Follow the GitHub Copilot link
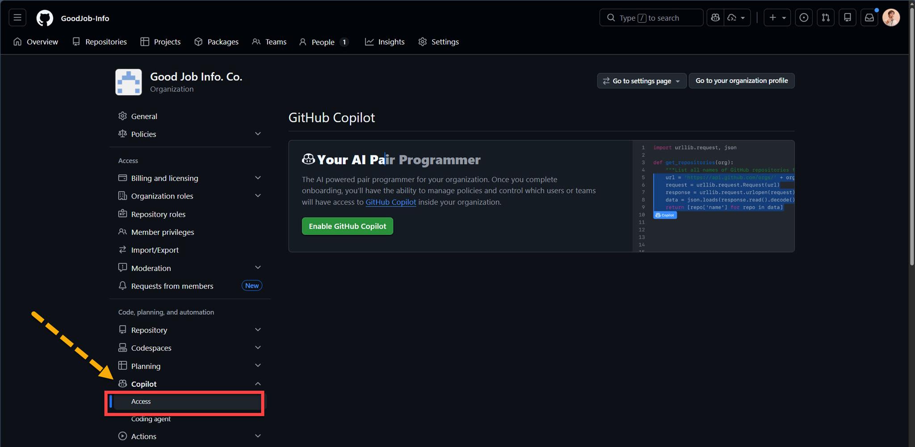 click(x=390, y=202)
